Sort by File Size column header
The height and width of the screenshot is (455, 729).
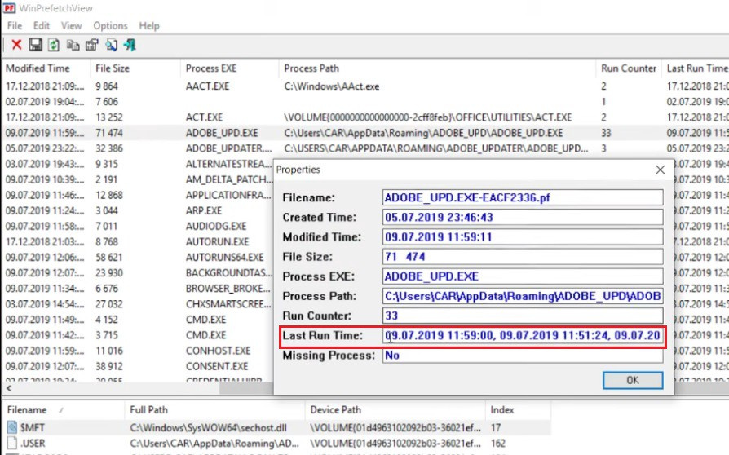pyautogui.click(x=114, y=68)
